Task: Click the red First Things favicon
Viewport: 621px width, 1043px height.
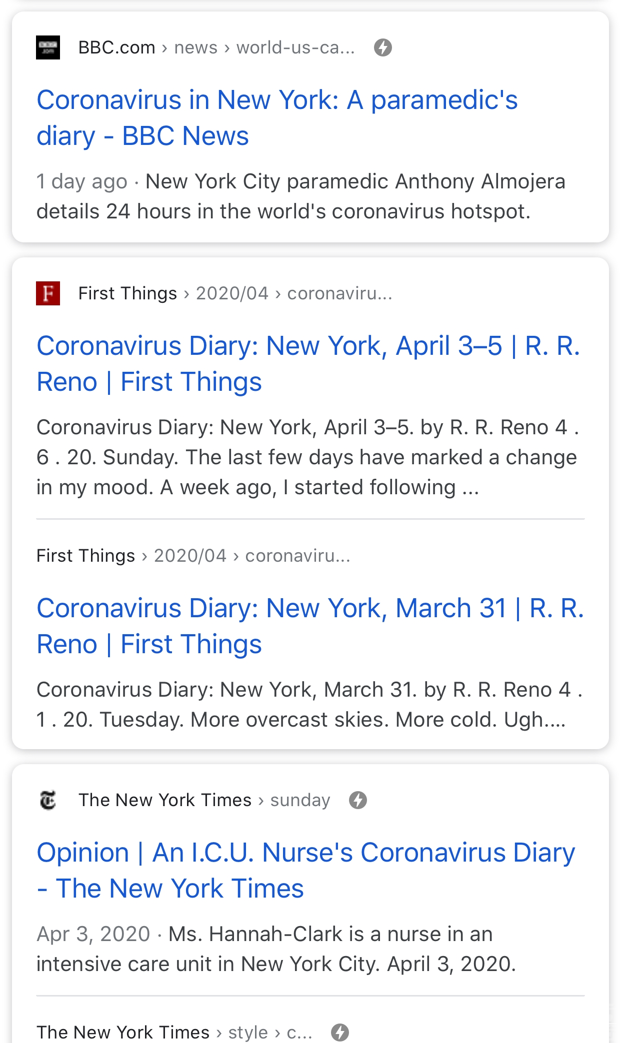Action: point(48,293)
